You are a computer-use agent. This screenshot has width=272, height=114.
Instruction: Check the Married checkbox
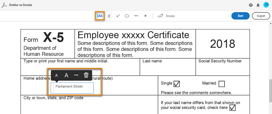(x=222, y=84)
